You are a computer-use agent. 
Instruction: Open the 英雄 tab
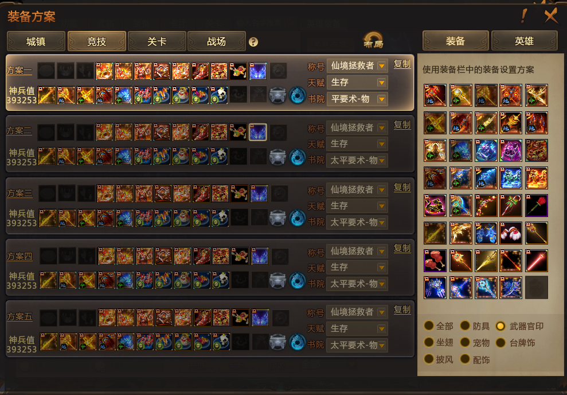[524, 41]
